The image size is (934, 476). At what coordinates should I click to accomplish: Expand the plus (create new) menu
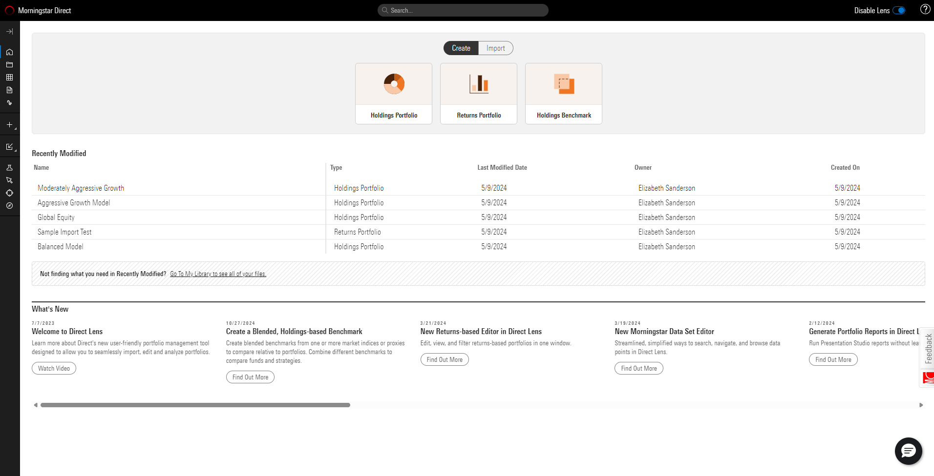(x=9, y=124)
